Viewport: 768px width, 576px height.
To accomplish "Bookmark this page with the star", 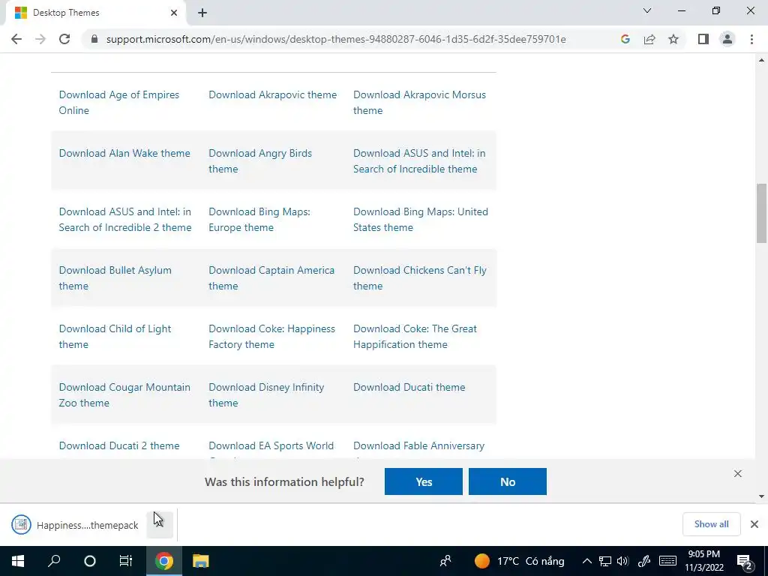I will point(673,39).
